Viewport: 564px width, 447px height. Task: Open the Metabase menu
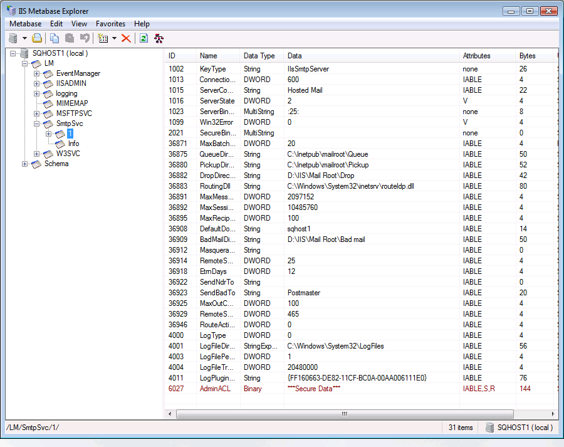(25, 24)
